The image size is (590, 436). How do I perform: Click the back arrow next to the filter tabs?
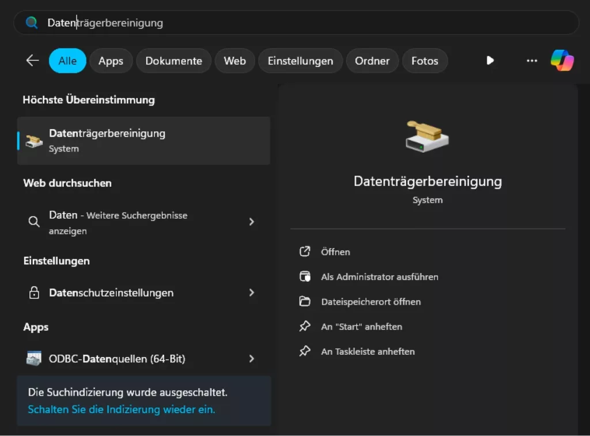coord(32,59)
